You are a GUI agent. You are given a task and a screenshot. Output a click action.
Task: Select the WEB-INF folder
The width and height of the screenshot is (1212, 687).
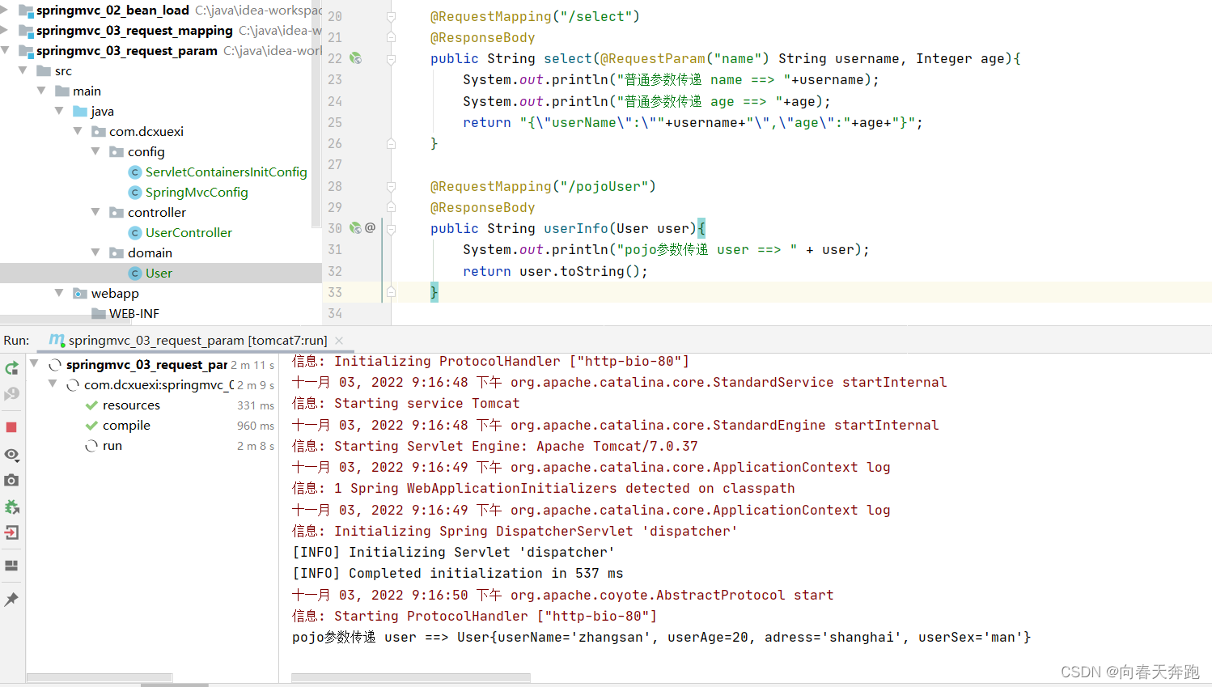pos(134,314)
